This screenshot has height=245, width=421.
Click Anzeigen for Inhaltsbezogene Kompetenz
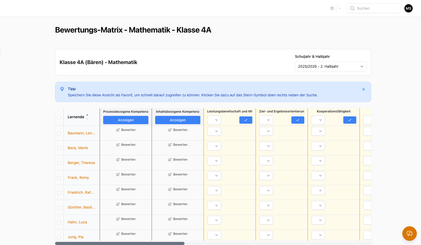point(177,120)
